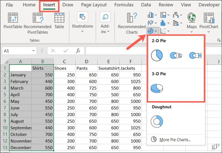
Task: Expand the line chart dropdown arrow
Action: [156, 23]
